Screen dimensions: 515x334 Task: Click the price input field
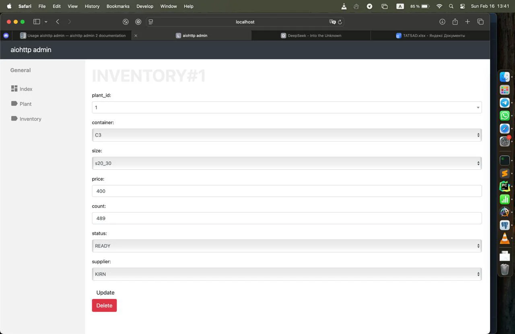click(x=286, y=191)
